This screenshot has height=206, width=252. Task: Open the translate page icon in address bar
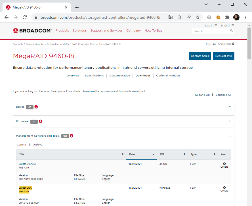click(171, 17)
